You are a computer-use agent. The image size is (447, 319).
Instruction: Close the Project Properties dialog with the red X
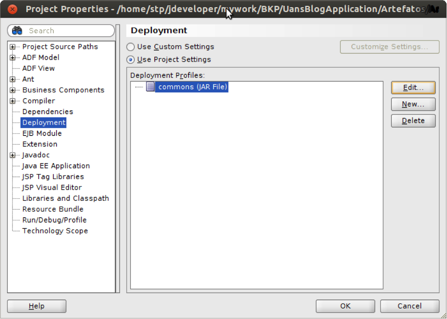12,9
